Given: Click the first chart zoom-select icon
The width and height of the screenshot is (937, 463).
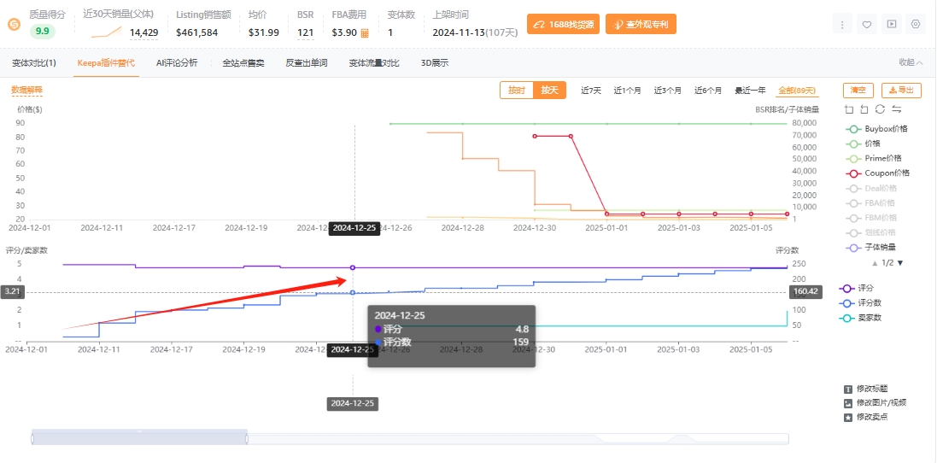Looking at the screenshot, I should [849, 108].
